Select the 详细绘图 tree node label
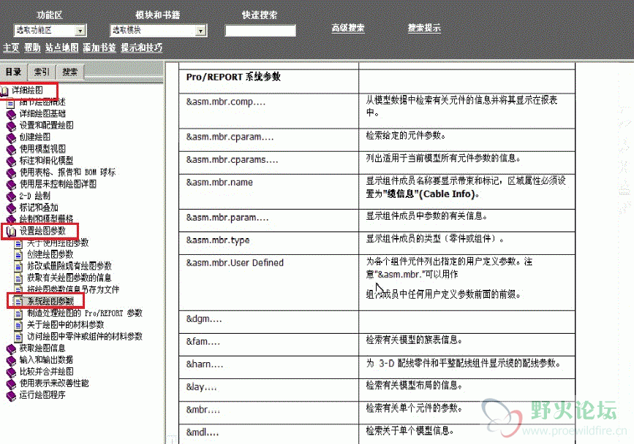The width and height of the screenshot is (634, 444). (x=27, y=90)
